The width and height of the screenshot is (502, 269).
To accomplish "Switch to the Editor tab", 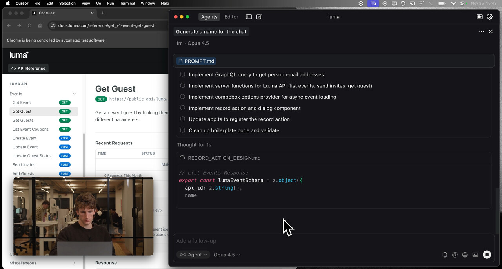I will click(231, 17).
